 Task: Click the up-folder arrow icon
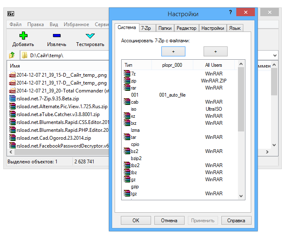pyautogui.click(x=12, y=55)
